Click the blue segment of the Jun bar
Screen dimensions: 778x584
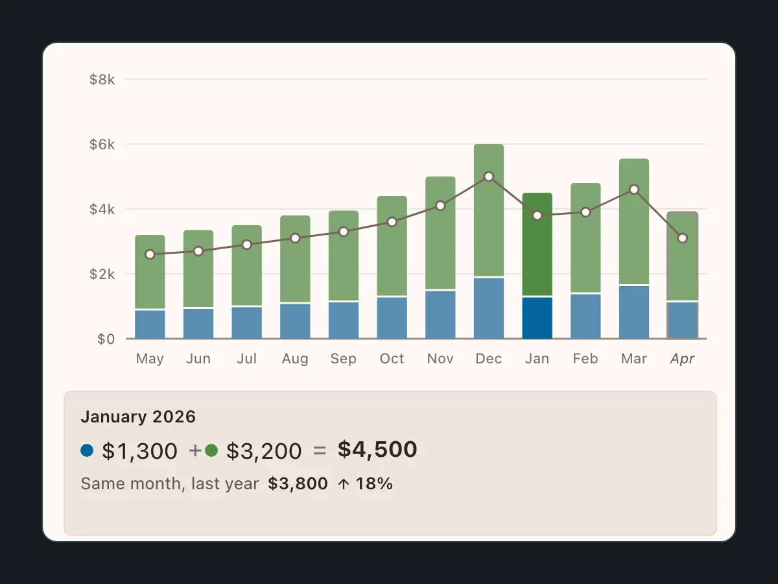click(198, 324)
